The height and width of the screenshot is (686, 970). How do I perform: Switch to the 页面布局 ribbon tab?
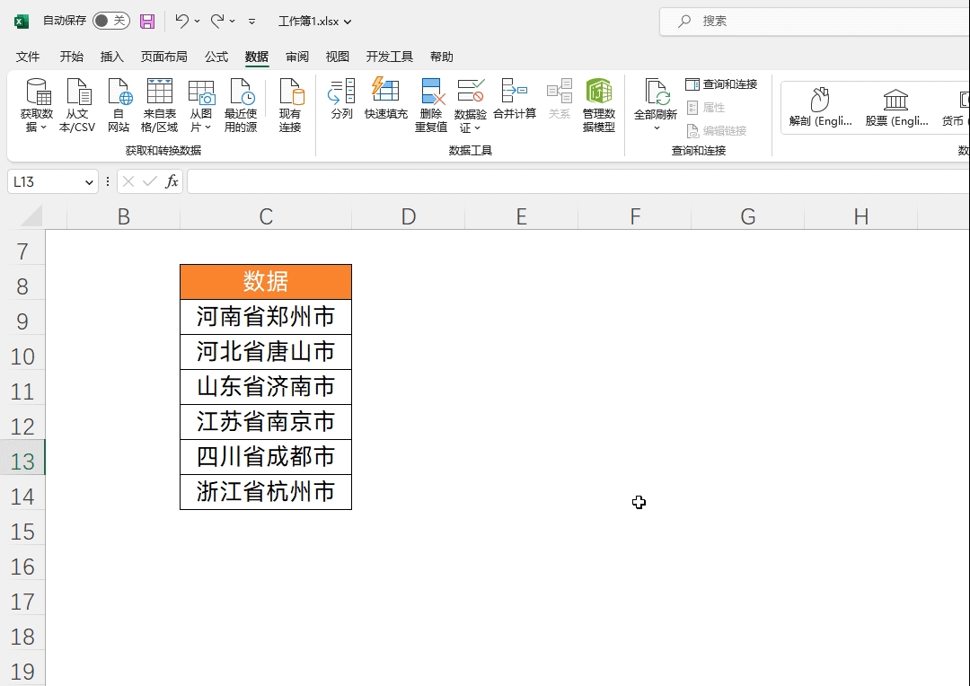click(164, 57)
